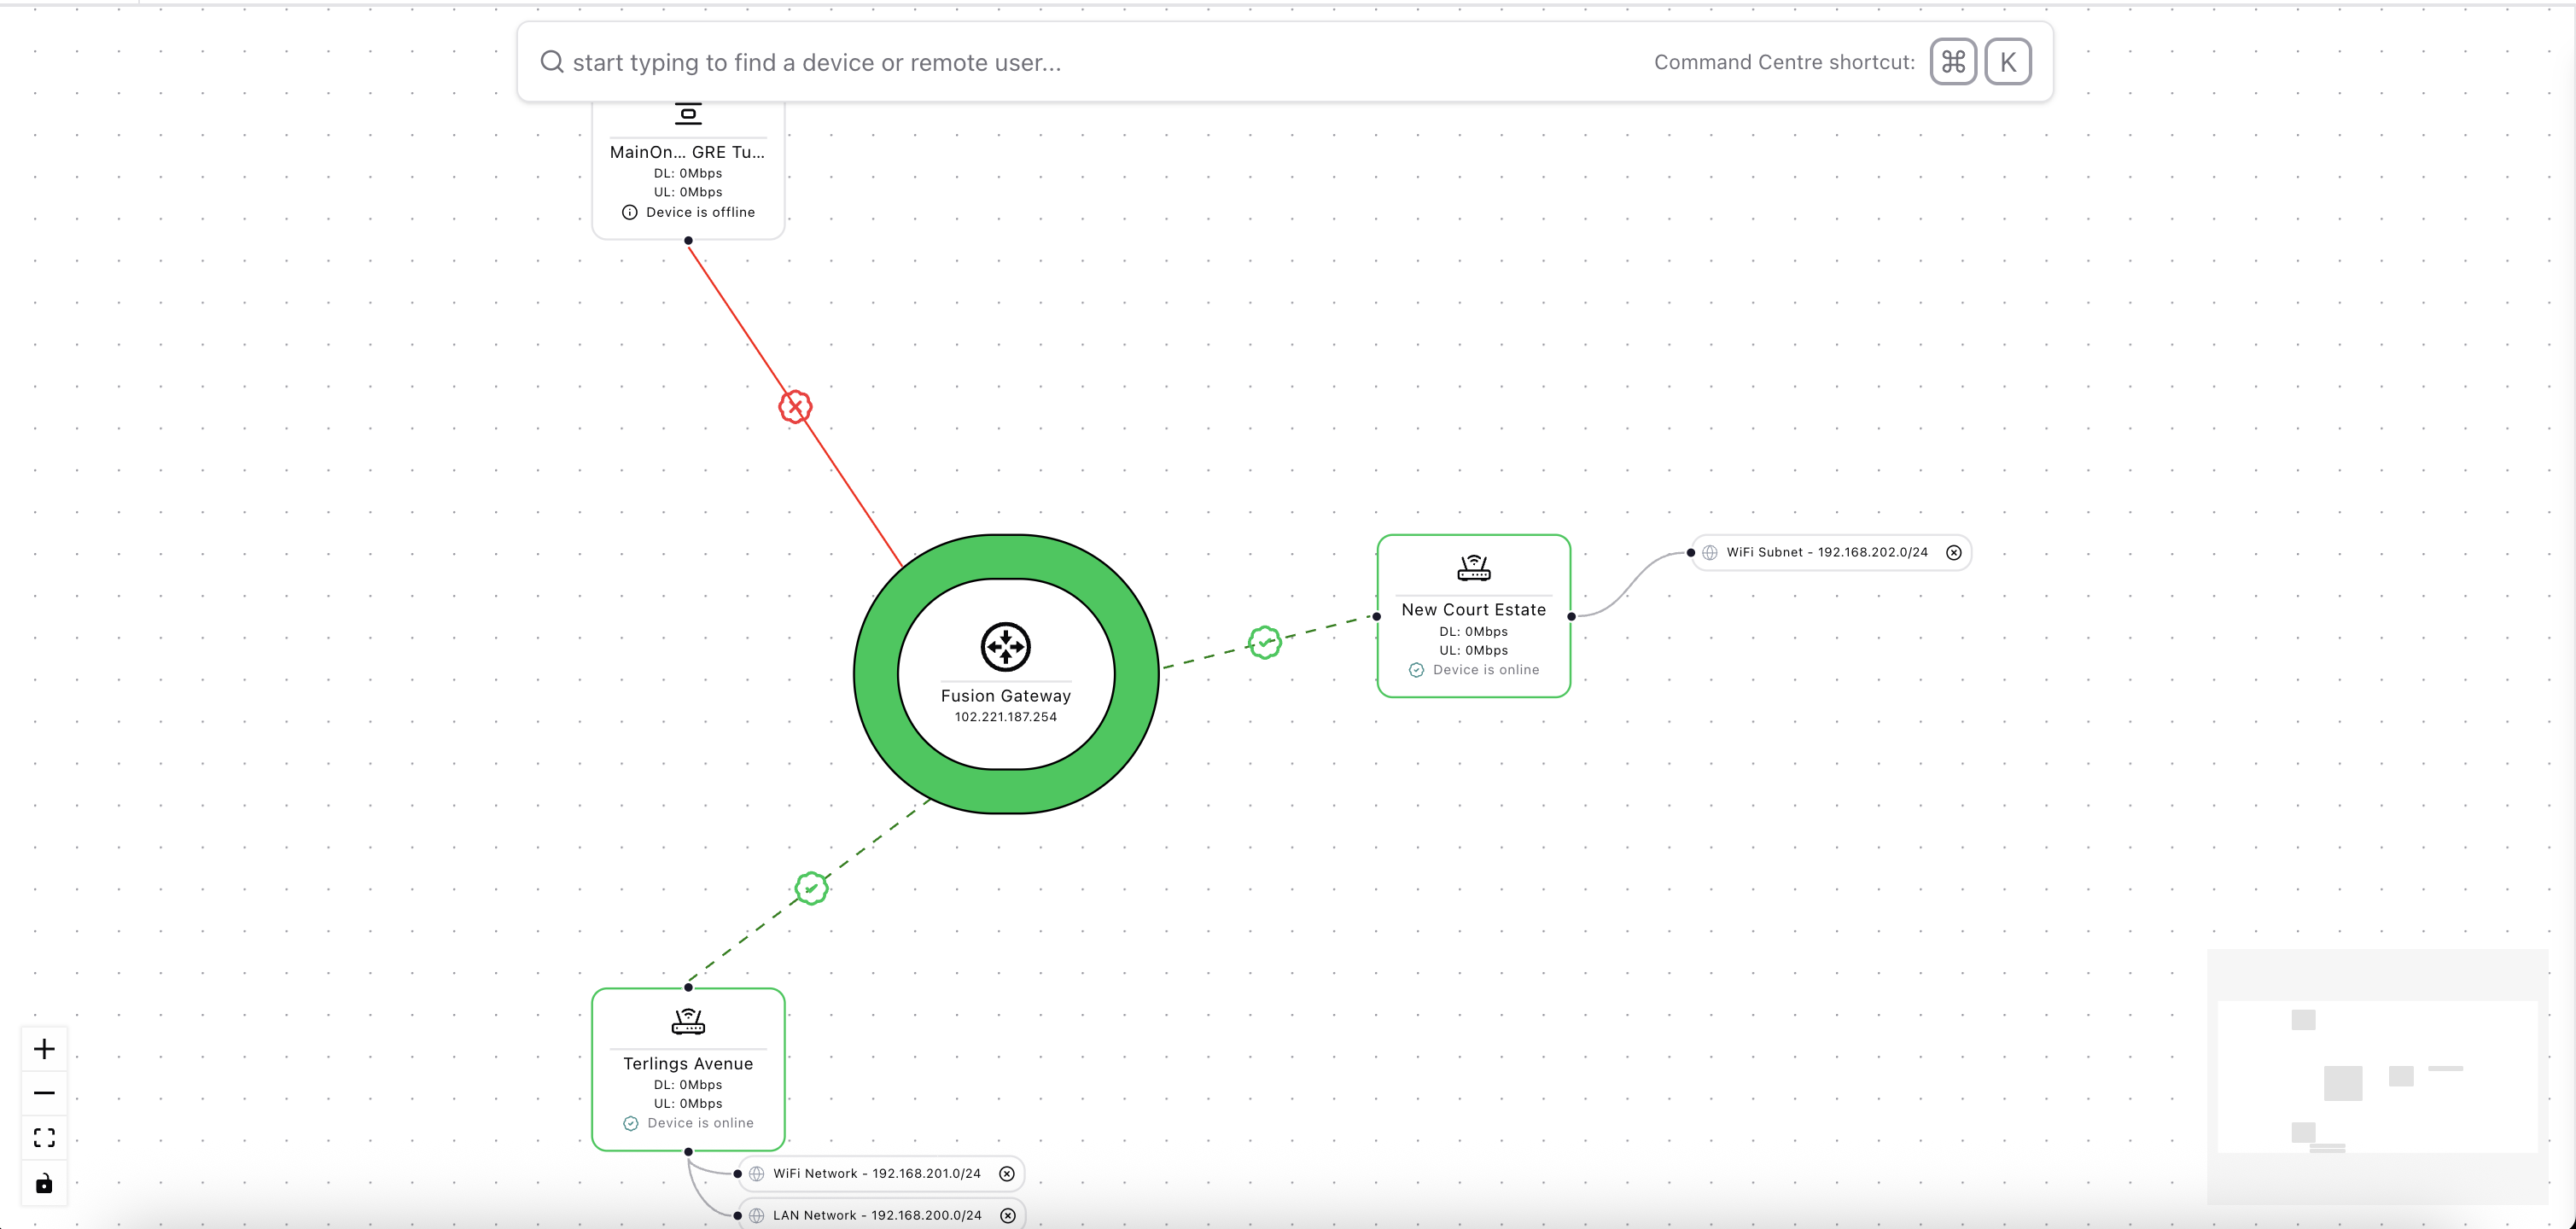Viewport: 2576px width, 1229px height.
Task: Select the Fusion Gateway router icon
Action: pyautogui.click(x=1005, y=646)
